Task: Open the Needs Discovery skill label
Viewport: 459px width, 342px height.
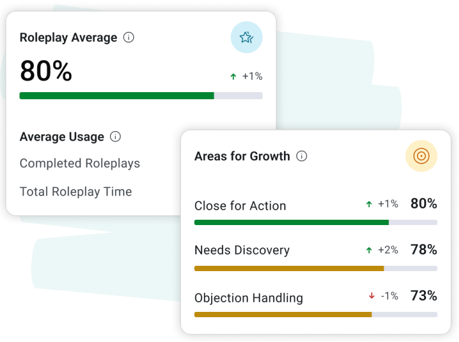Action: [242, 250]
